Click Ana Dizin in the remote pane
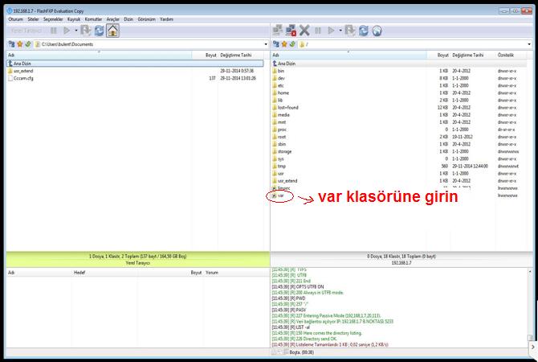The height and width of the screenshot is (362, 538). pos(287,63)
